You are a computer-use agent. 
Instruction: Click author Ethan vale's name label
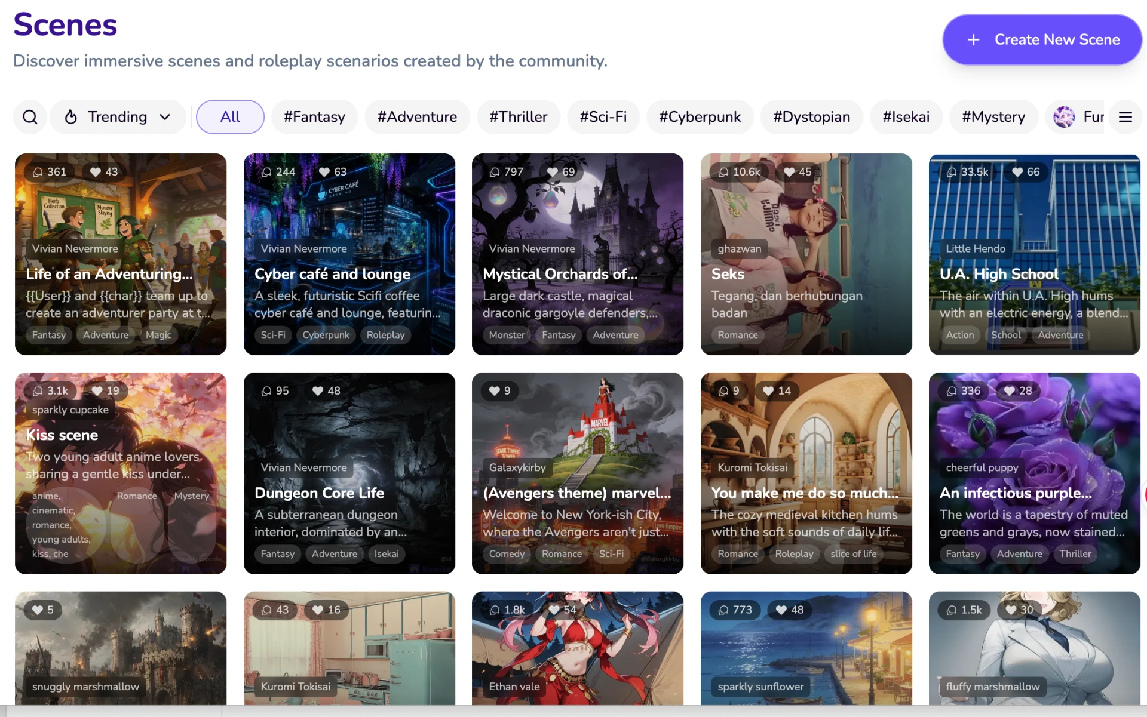514,687
